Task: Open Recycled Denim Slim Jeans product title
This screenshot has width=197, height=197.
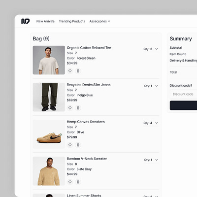Action: tap(89, 85)
